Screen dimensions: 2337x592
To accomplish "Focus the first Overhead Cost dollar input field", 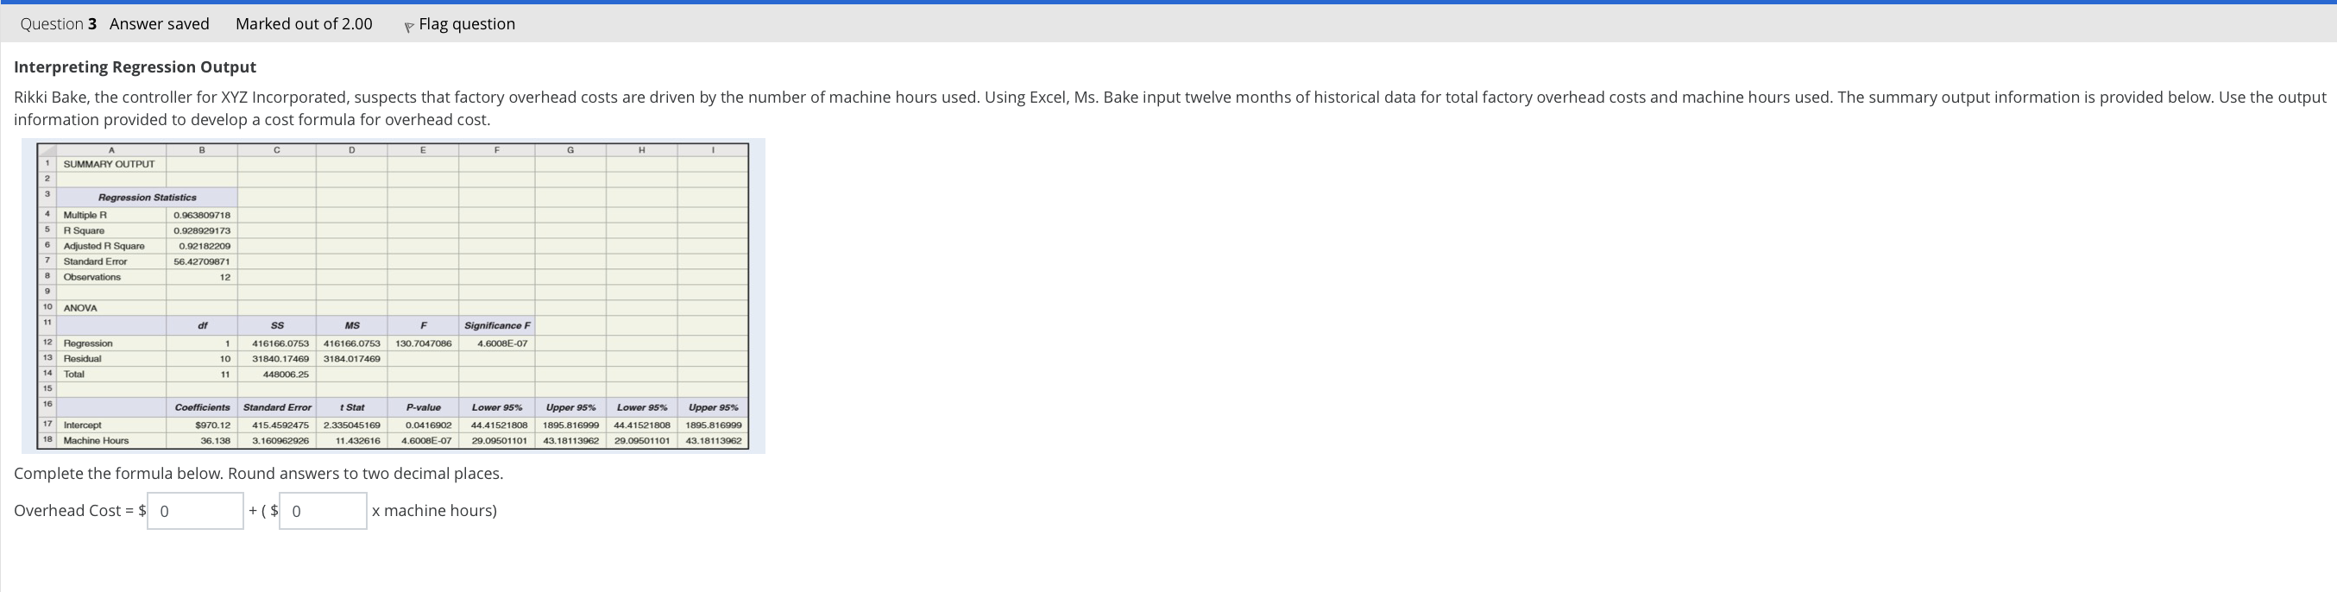I will pos(195,510).
